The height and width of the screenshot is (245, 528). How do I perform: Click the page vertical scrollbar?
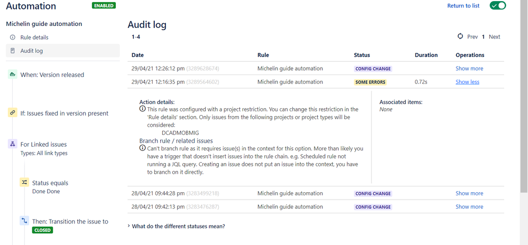[x=524, y=96]
